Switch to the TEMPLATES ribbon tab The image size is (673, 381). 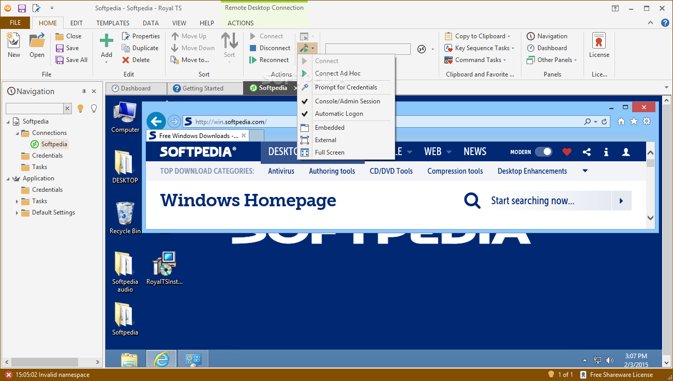click(113, 23)
